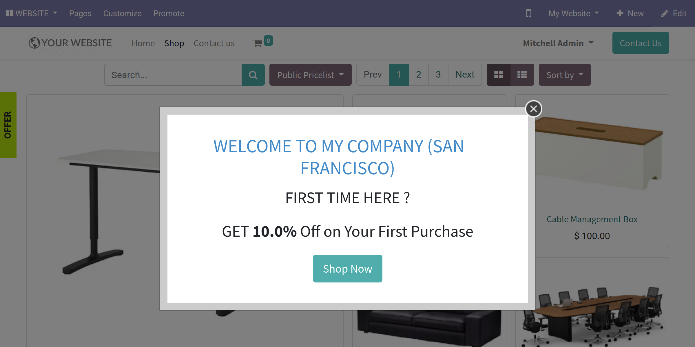Click the Contact Us button
This screenshot has height=347, width=695.
(641, 43)
